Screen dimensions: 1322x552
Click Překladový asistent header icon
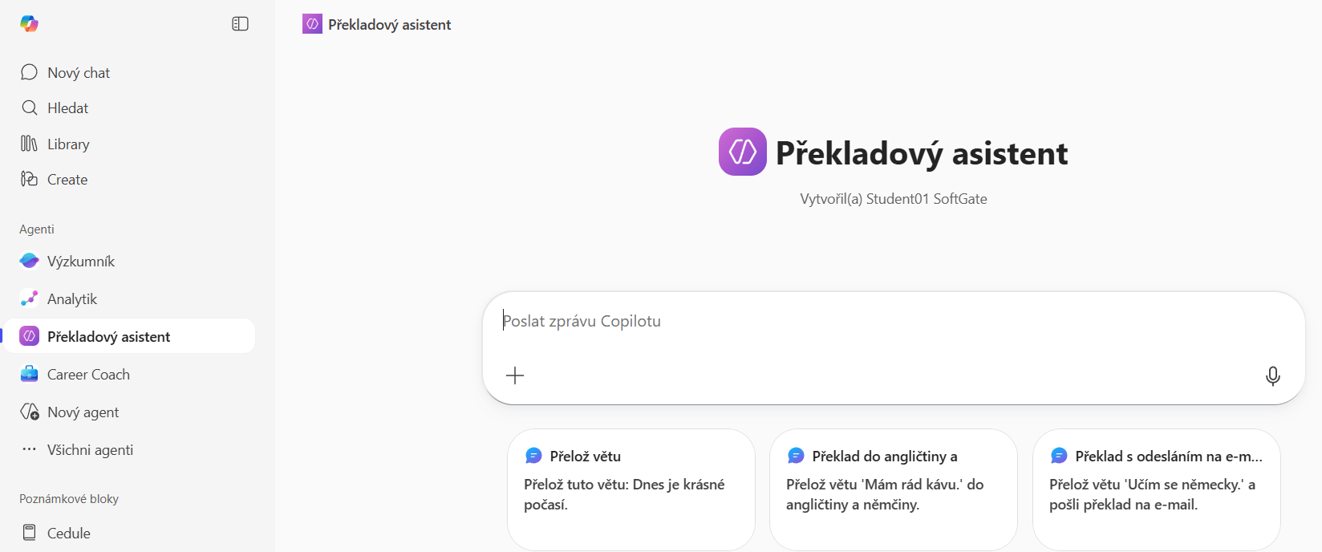312,25
